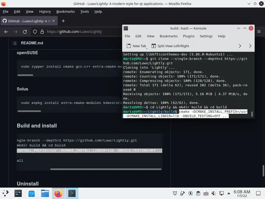Open Firefox's File menu
The image size is (265, 199).
coord(6,11)
